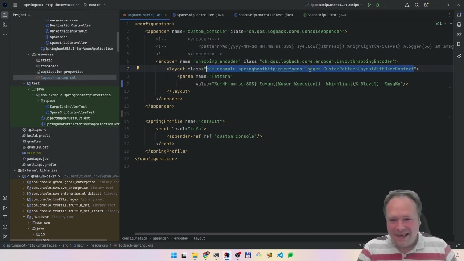Click 'layout' breadcrumb below editor
464x261 pixels.
[x=199, y=238]
